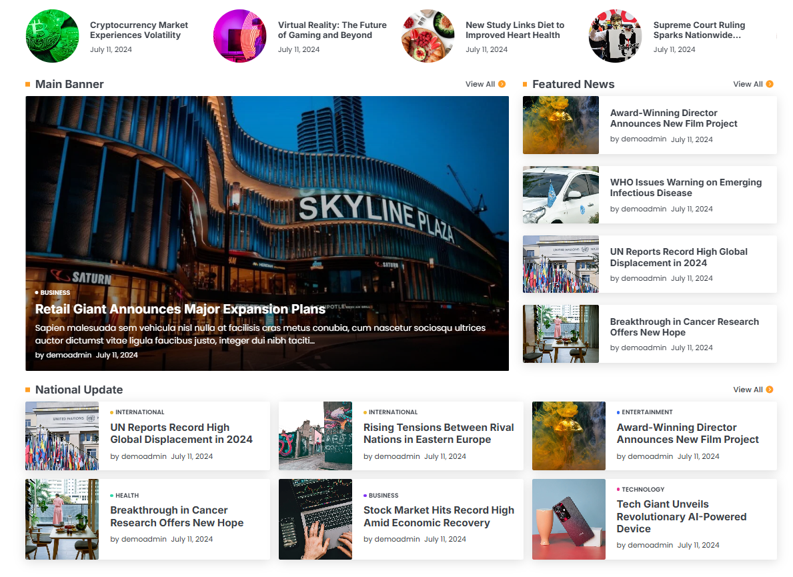Open Featured News thumbnail of UN flags
This screenshot has width=793, height=577.
[560, 264]
